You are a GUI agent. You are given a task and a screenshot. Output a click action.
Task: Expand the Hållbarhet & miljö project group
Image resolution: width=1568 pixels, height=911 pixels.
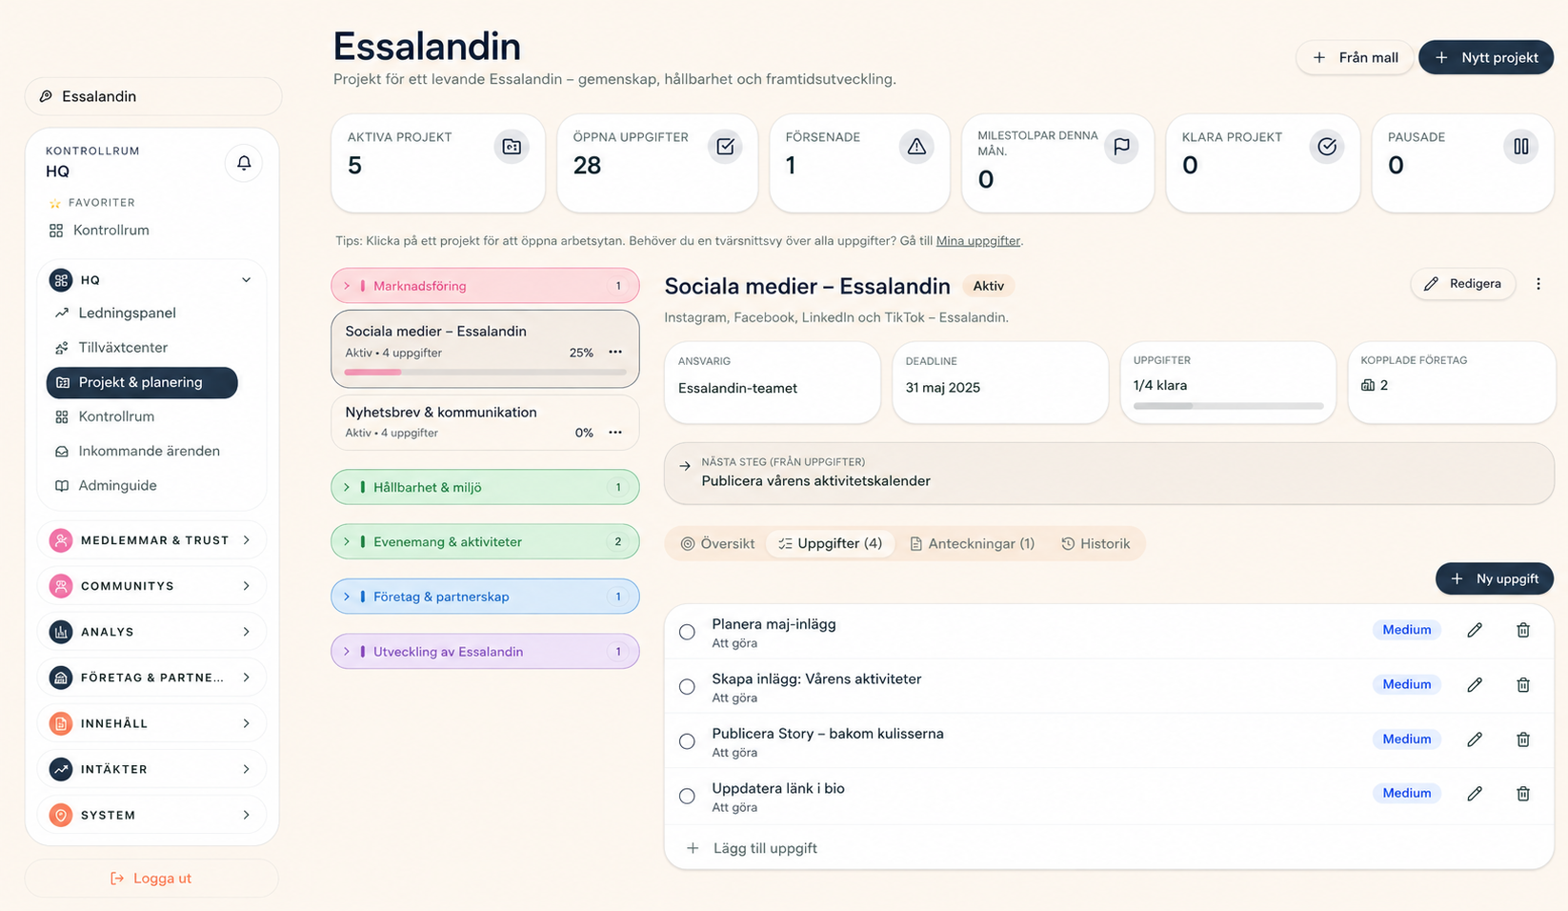click(x=485, y=487)
